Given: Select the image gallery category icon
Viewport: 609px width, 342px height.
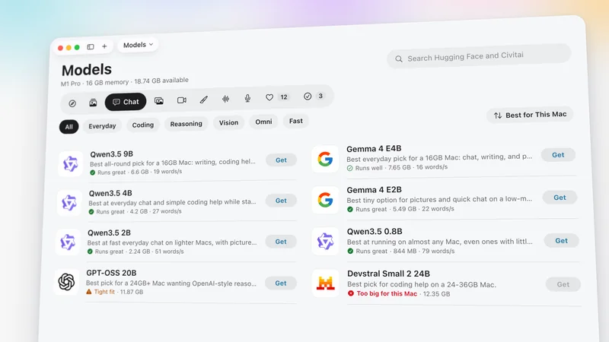Looking at the screenshot, I should [159, 101].
